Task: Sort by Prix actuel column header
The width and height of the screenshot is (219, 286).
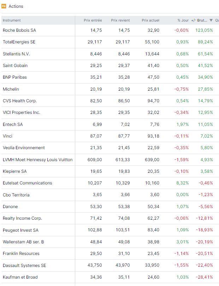Action: [150, 20]
